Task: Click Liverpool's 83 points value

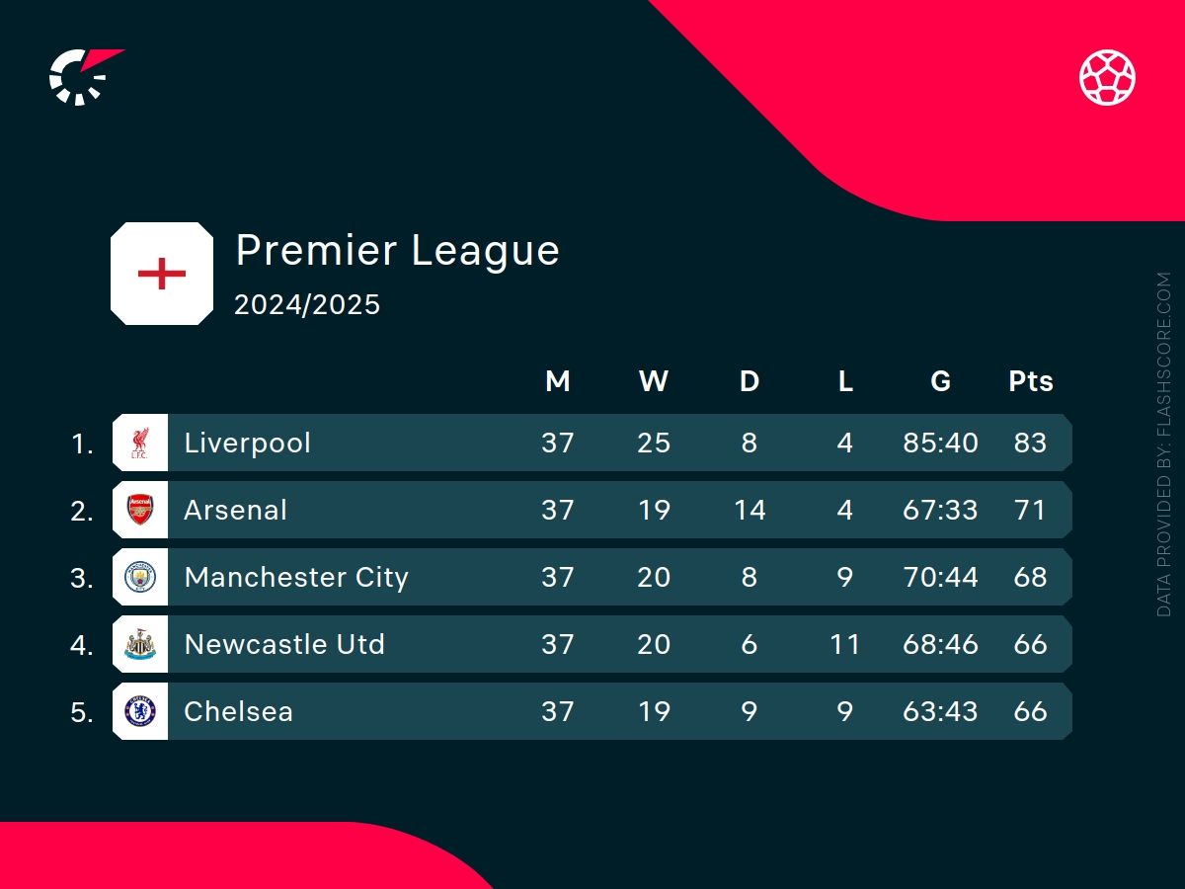Action: [1030, 443]
